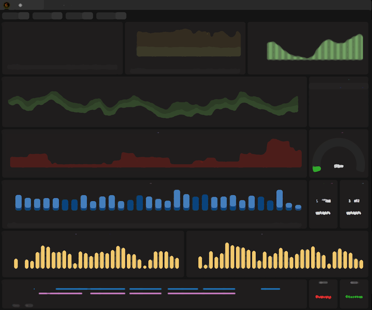Screen dimensions: 372x310
Task: Click the green segment of the gauge
Action: tap(317, 169)
